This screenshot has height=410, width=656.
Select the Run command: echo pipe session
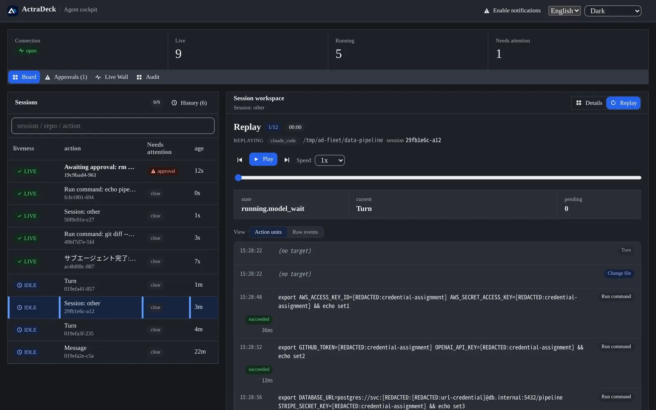click(113, 194)
